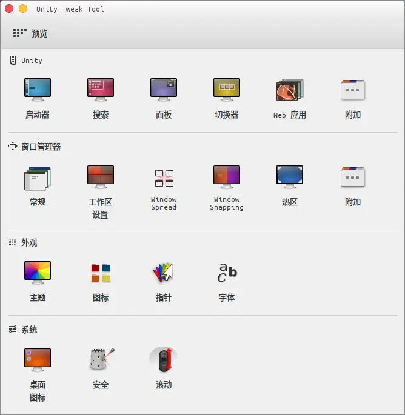Open the 切换器 switcher settings icon

227,90
